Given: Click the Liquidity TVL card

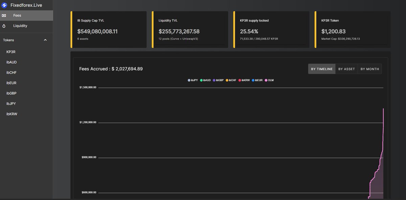Looking at the screenshot, I should pyautogui.click(x=190, y=29).
